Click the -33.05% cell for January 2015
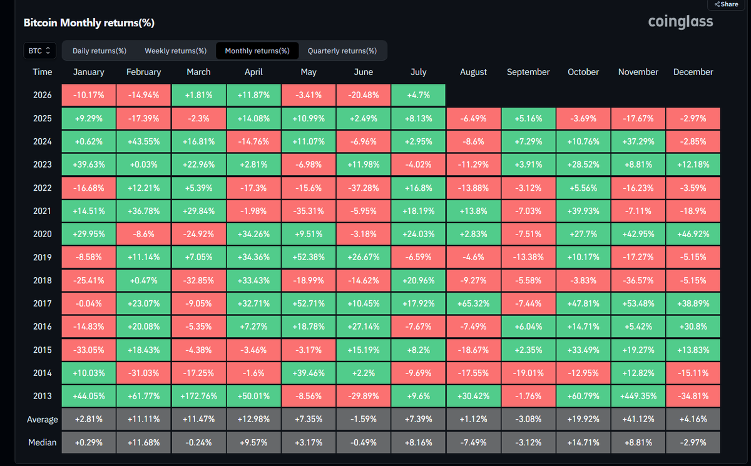This screenshot has height=466, width=751. 89,350
